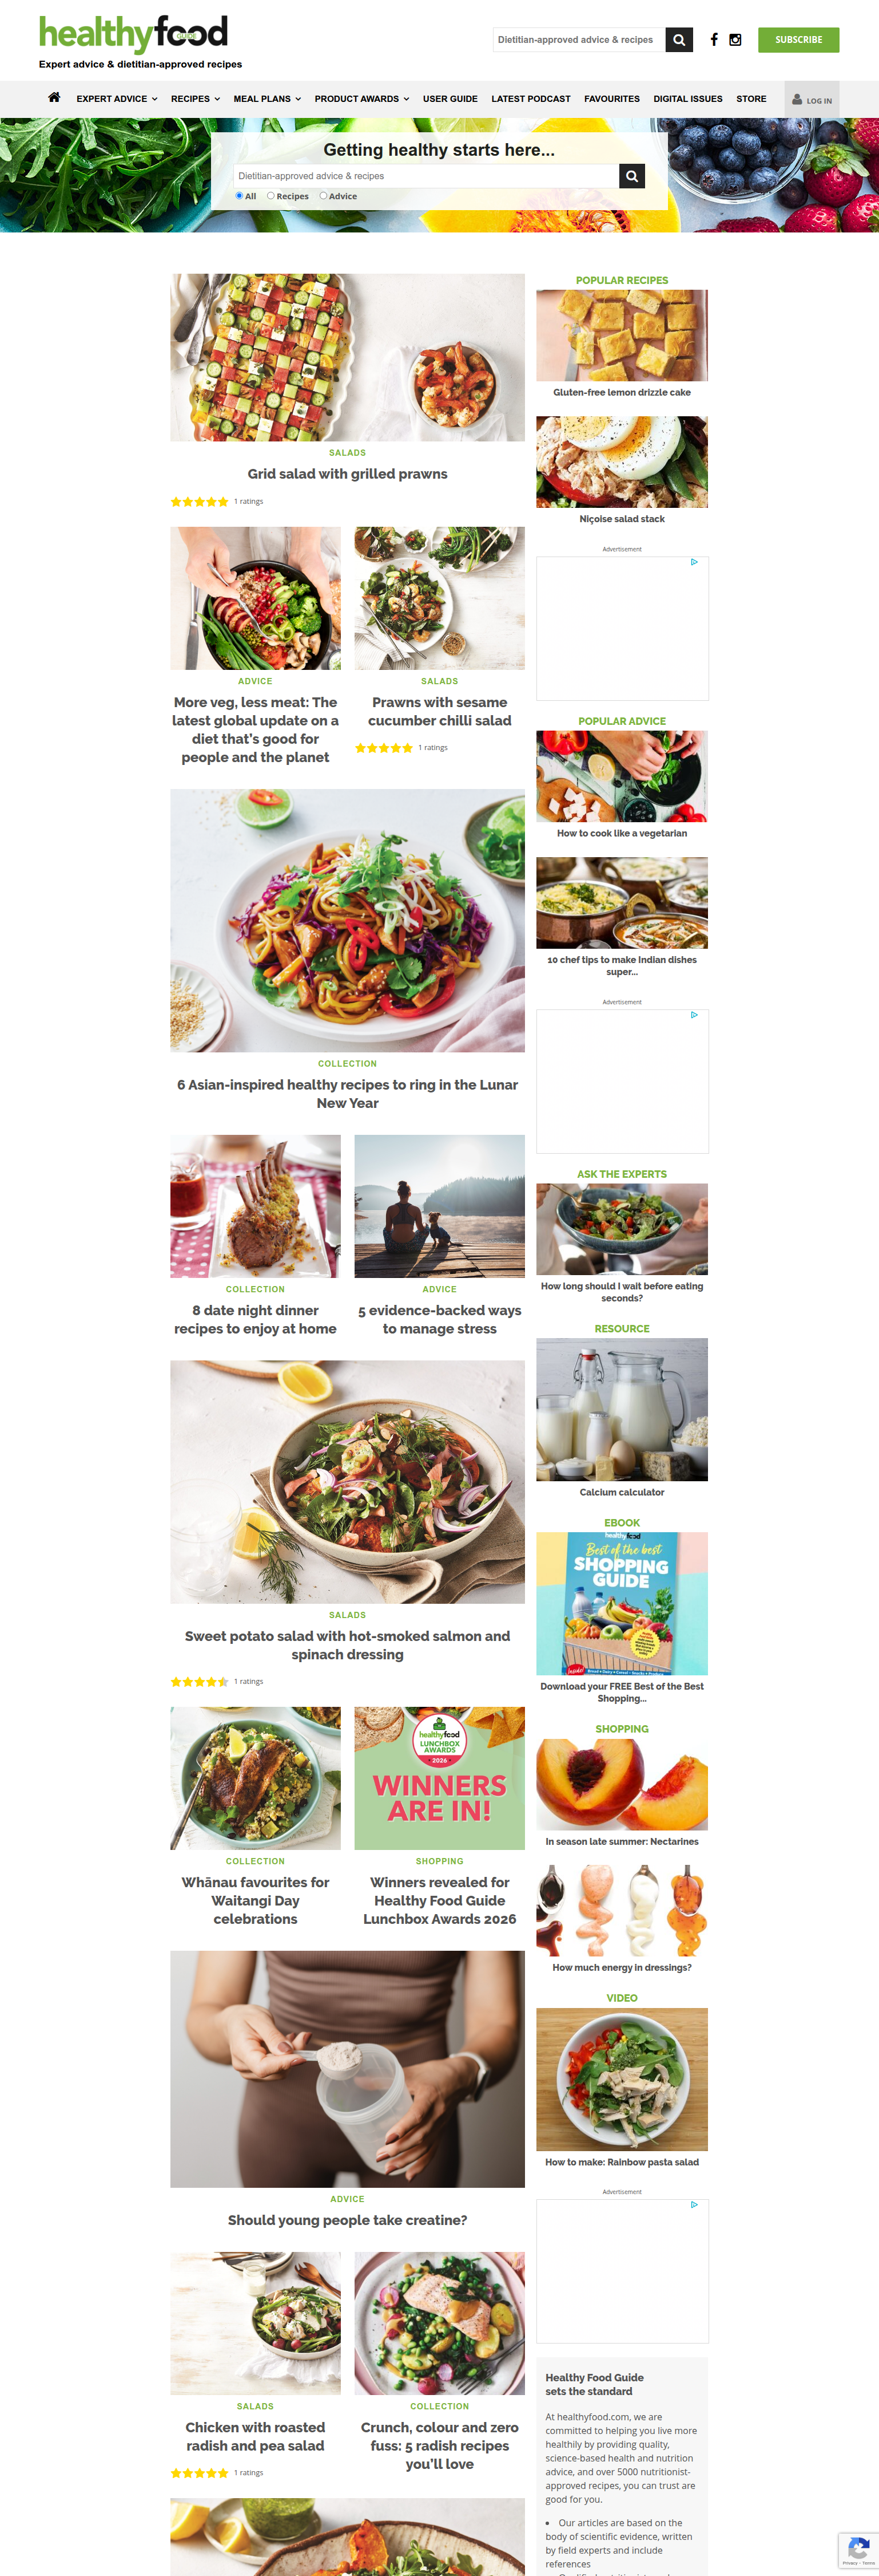
Task: Click the hero banner search magnifier button
Action: click(633, 176)
